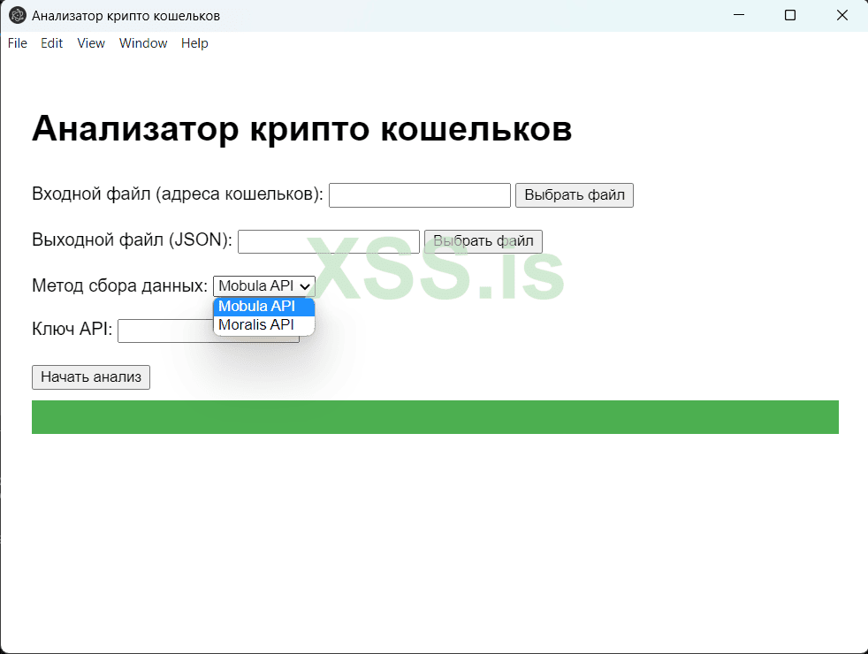Click the output JSON file text field
Screen dimensions: 868x654
pyautogui.click(x=328, y=240)
